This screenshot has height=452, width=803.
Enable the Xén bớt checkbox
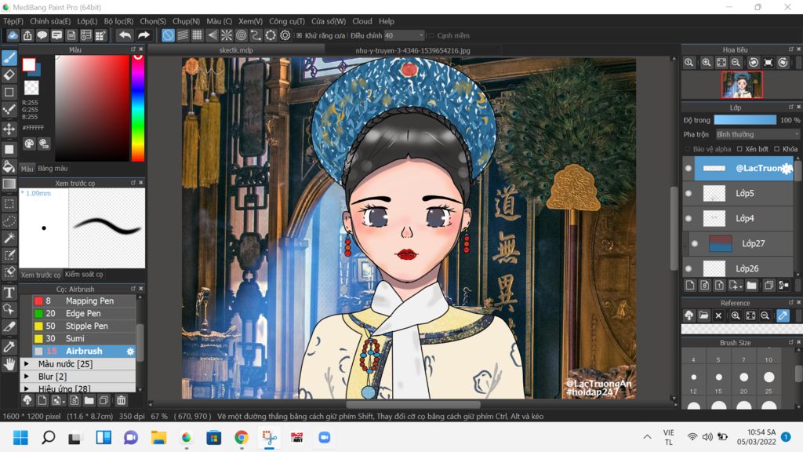pyautogui.click(x=739, y=149)
